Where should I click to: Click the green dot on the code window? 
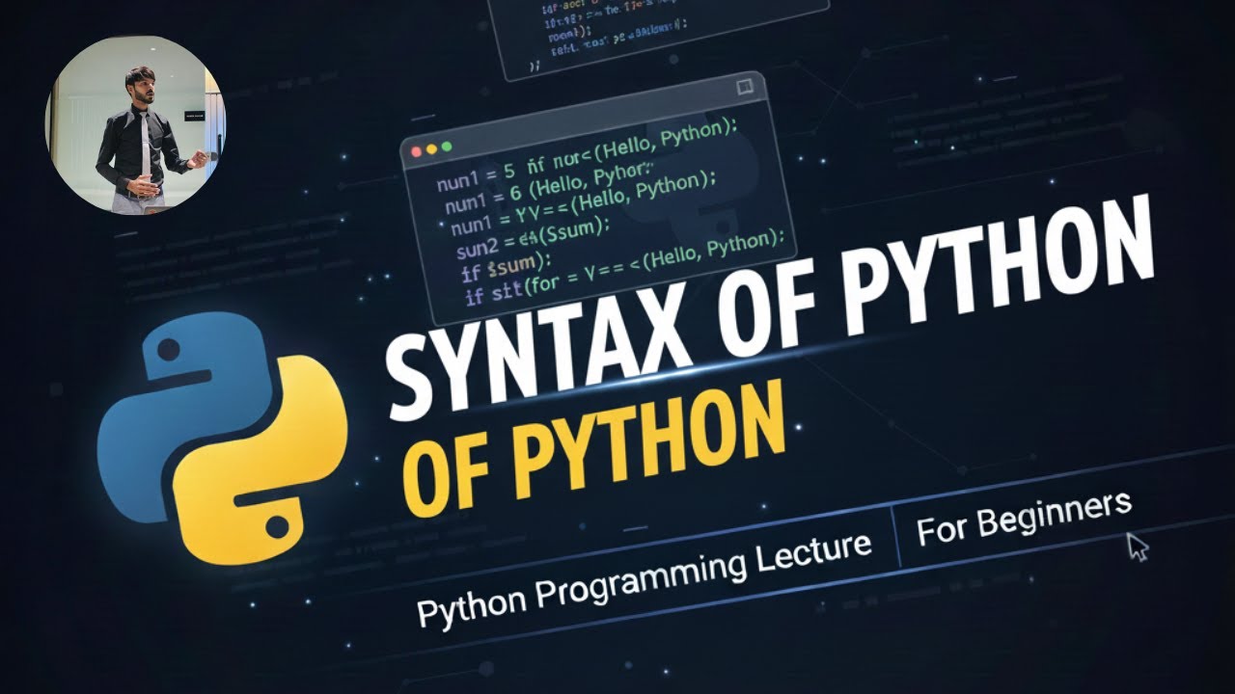coord(446,147)
